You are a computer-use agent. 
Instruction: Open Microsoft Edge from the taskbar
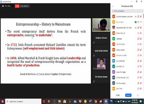point(54,101)
